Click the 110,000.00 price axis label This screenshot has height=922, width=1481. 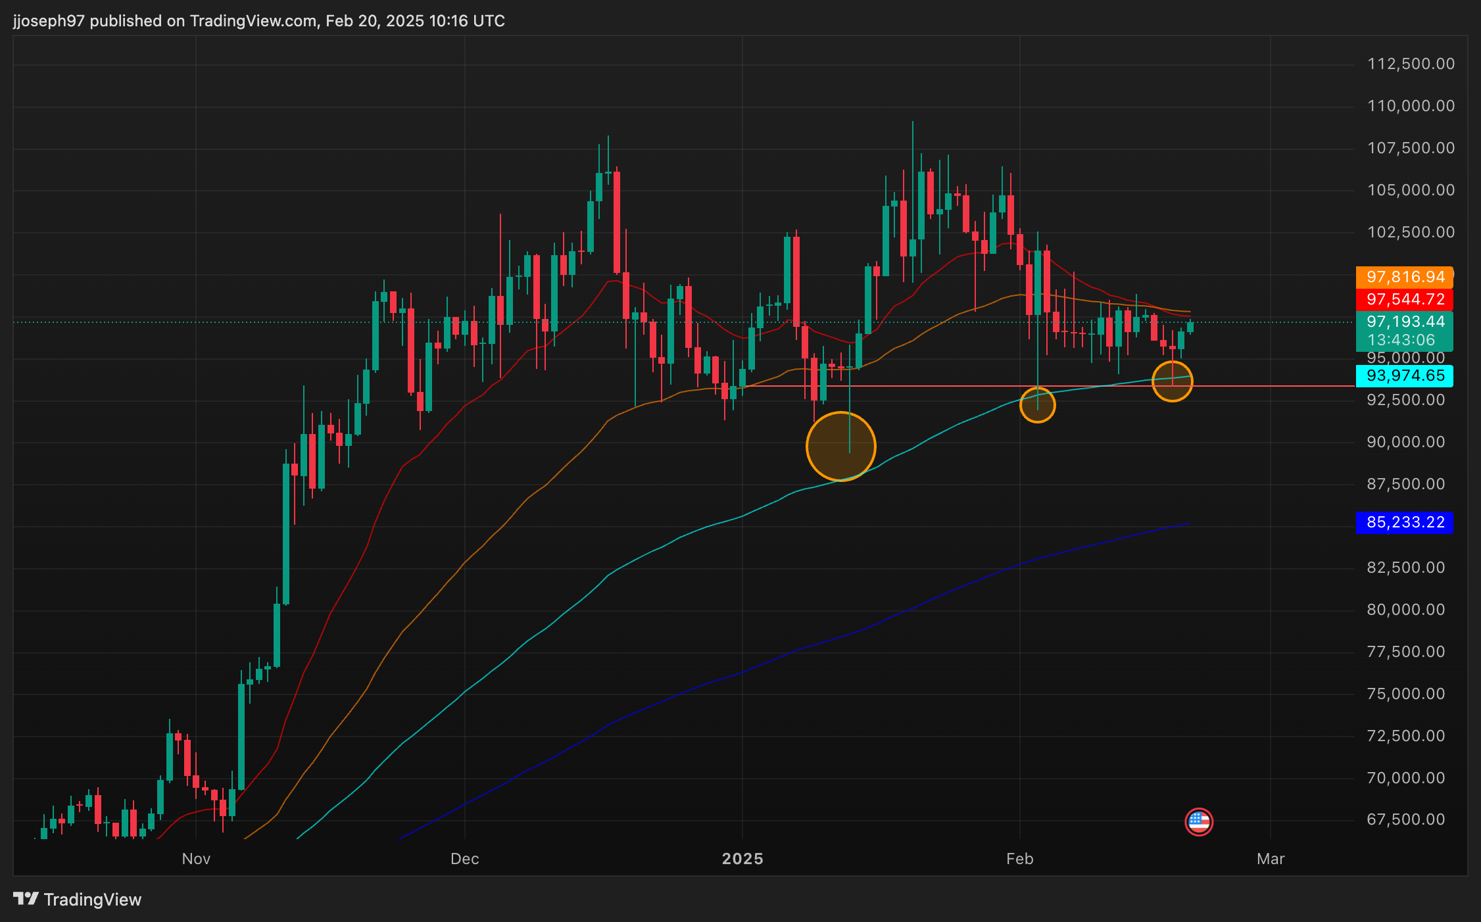coord(1411,106)
